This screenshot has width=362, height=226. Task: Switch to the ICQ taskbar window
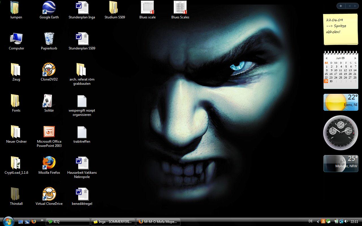68,222
